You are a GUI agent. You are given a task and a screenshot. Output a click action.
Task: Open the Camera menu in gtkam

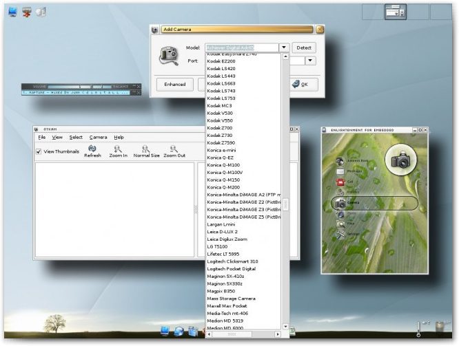(98, 138)
